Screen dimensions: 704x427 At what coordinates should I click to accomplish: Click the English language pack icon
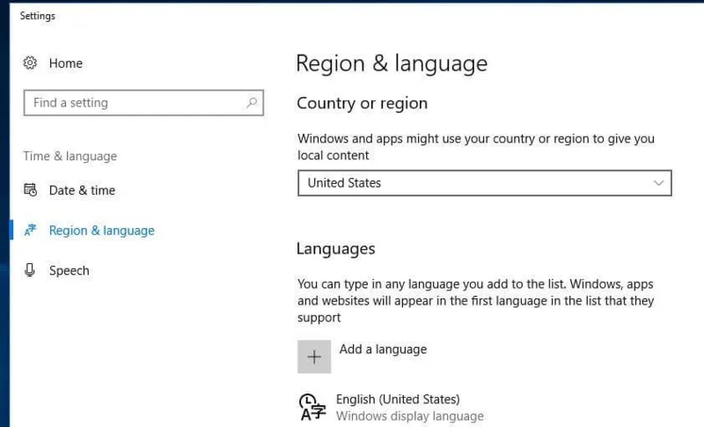click(312, 407)
